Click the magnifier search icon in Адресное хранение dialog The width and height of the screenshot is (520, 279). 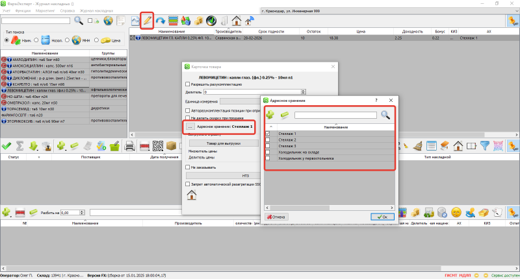point(385,115)
